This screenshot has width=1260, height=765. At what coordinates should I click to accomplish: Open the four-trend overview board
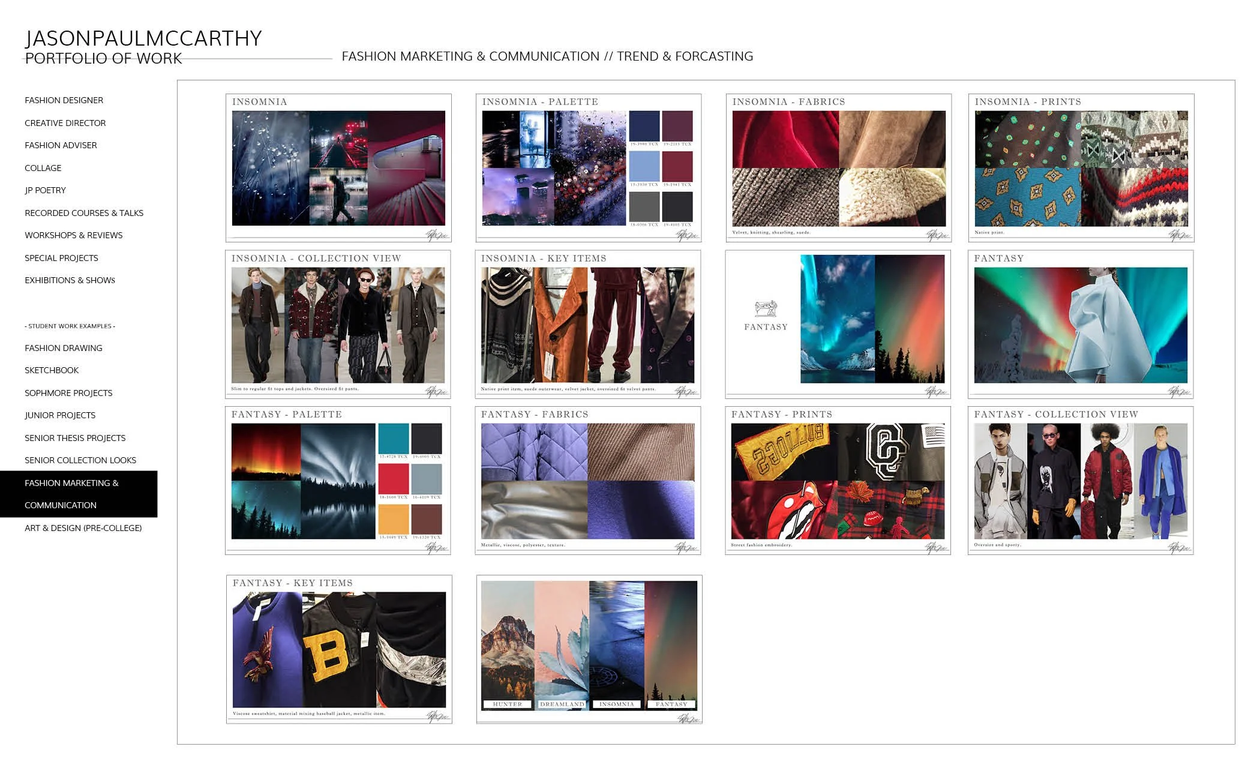(x=589, y=650)
